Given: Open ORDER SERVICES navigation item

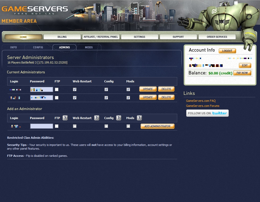Looking at the screenshot, I should pyautogui.click(x=217, y=37).
